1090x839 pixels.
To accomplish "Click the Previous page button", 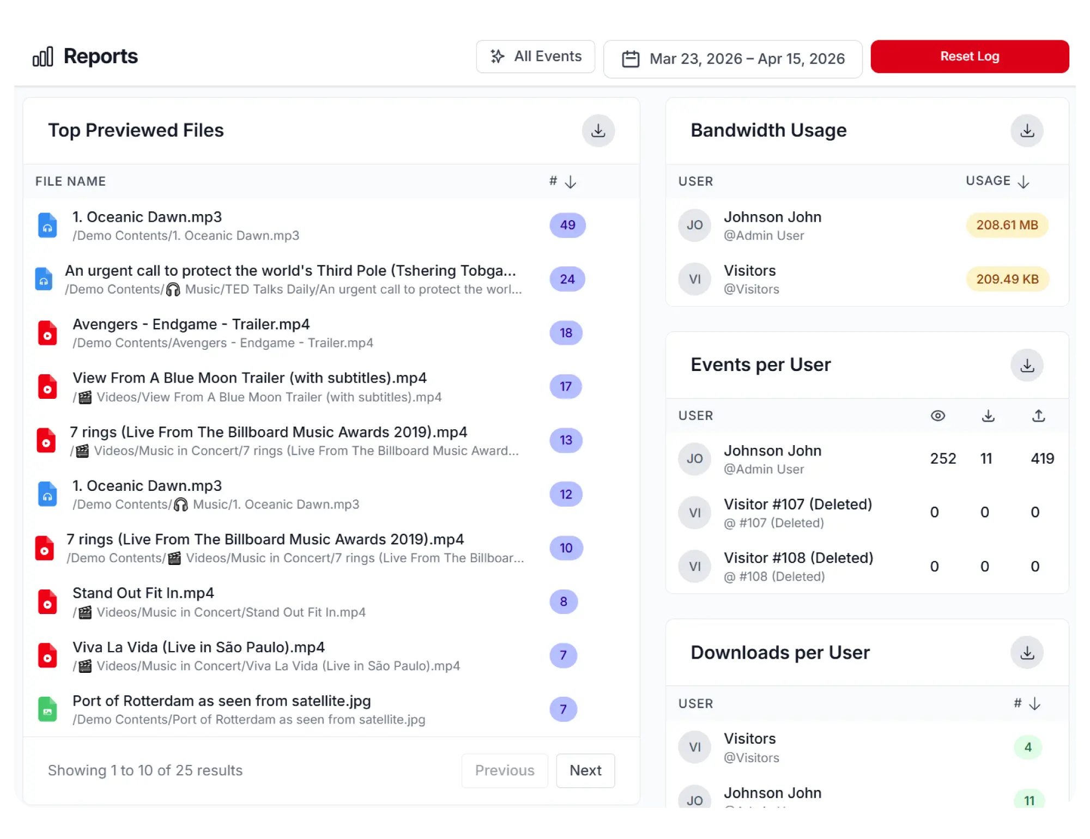I will [505, 770].
